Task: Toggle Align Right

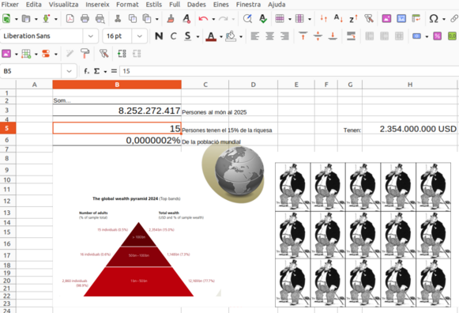Action: [284, 36]
